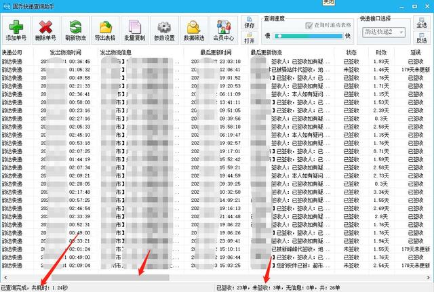Click the 178天未更新 delay cell
This screenshot has height=292, width=434.
416,266
